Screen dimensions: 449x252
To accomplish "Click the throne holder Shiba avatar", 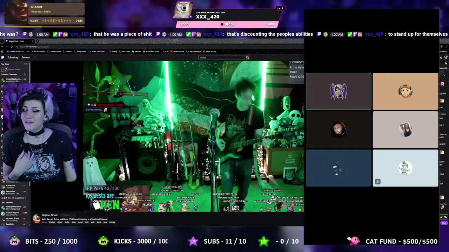I will (x=183, y=10).
